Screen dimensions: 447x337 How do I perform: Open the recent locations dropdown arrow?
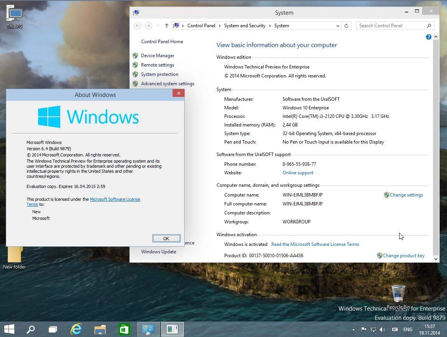point(158,26)
